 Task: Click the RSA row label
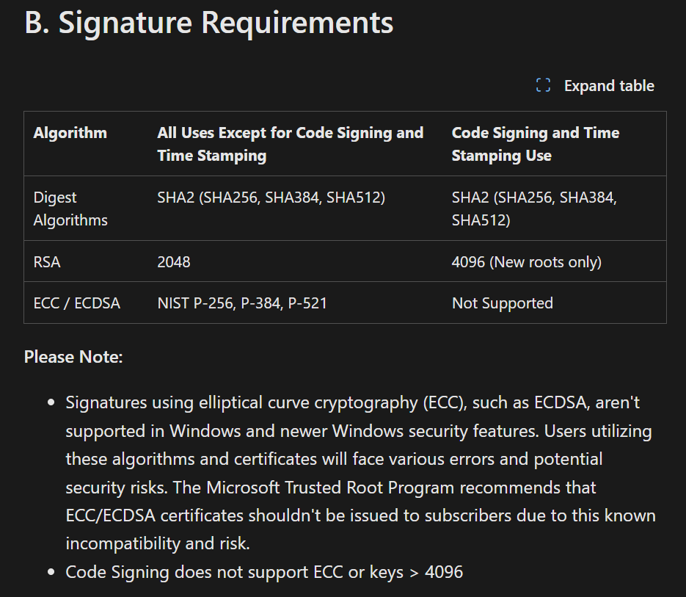click(47, 262)
